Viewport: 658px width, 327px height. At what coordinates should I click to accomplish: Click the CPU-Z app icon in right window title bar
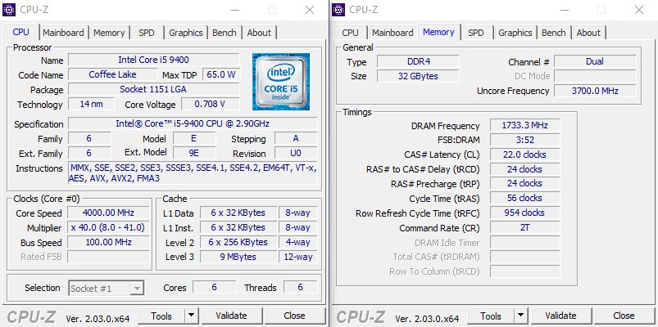click(x=338, y=9)
